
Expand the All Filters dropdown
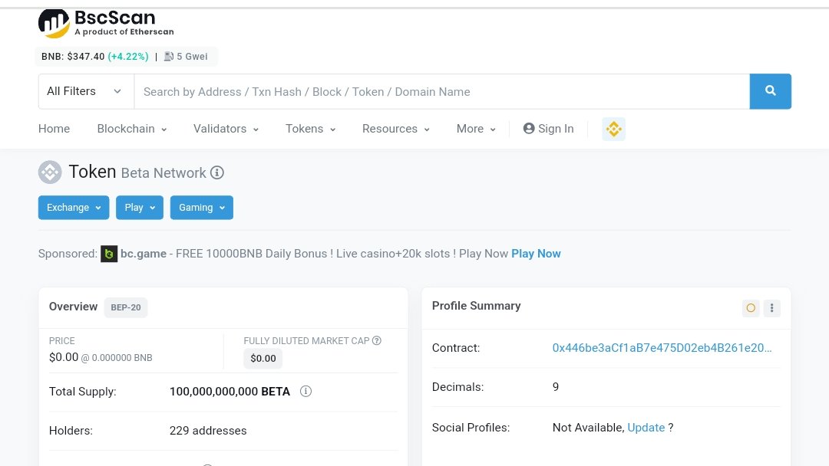84,90
